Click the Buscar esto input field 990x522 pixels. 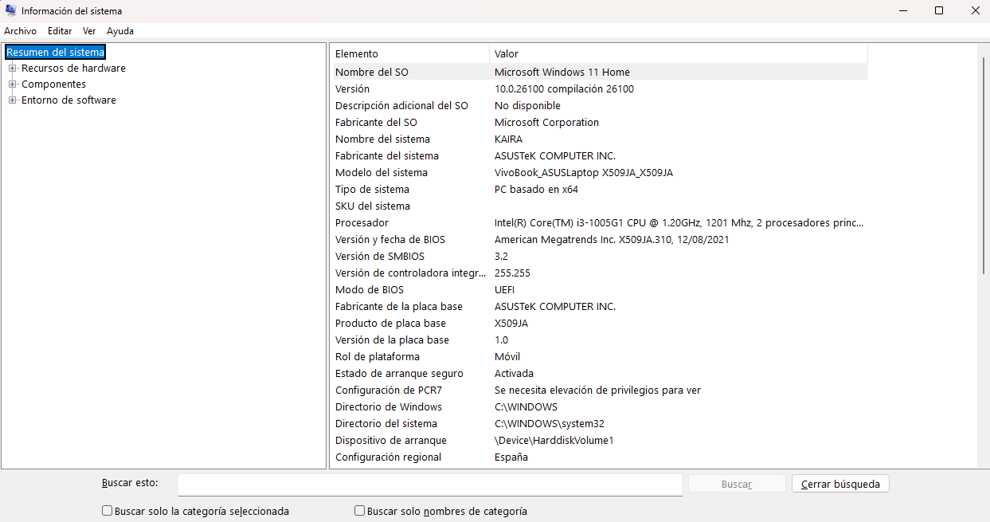(x=430, y=485)
